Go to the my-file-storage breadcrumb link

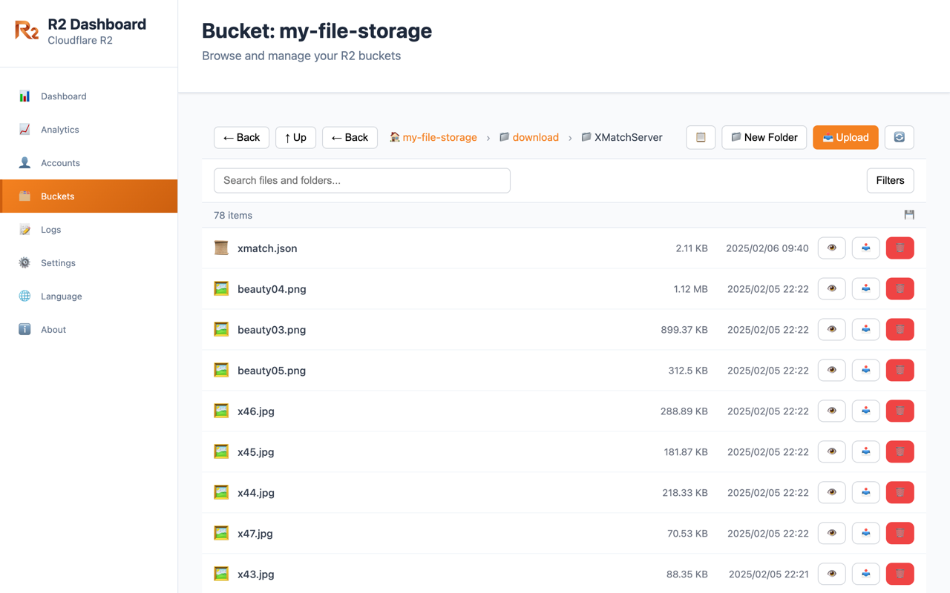click(439, 137)
